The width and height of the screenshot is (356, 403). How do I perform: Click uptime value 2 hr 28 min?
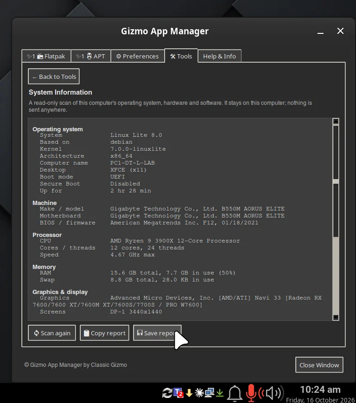[x=130, y=191]
